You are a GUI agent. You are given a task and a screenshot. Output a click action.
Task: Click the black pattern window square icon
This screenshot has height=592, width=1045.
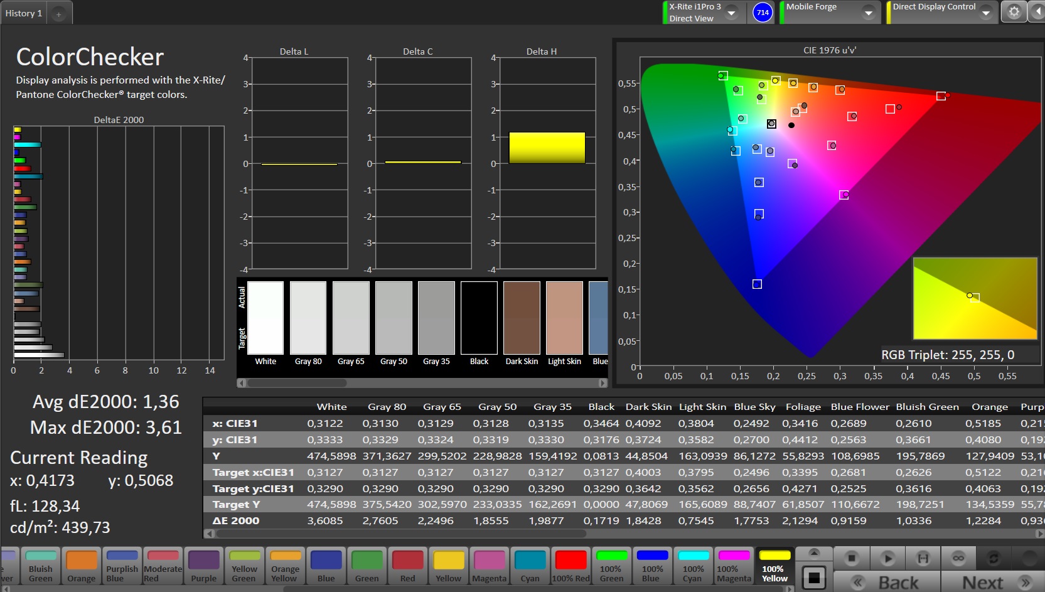pyautogui.click(x=814, y=578)
